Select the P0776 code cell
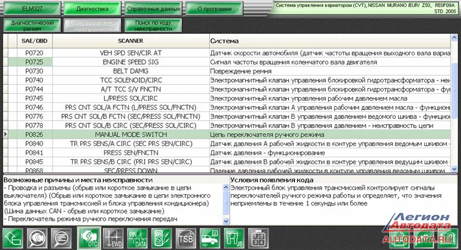461x250 pixels. pos(35,117)
